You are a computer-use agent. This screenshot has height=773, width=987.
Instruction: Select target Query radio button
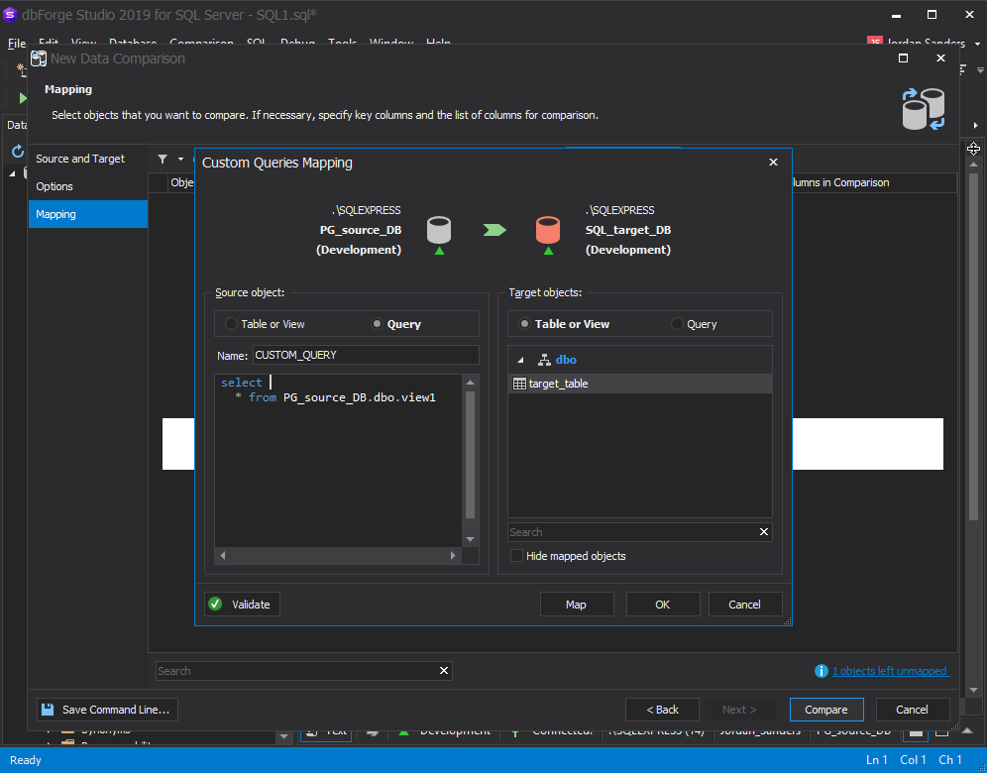point(677,324)
